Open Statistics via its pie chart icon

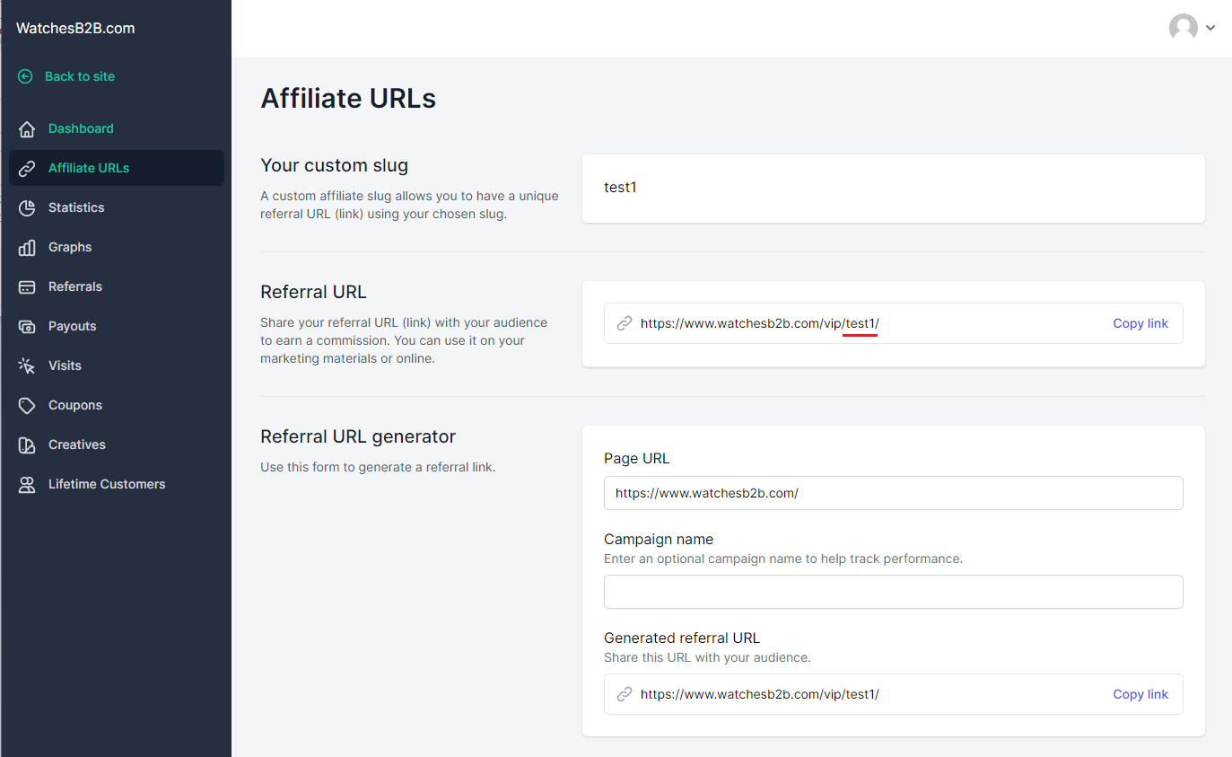(x=27, y=207)
